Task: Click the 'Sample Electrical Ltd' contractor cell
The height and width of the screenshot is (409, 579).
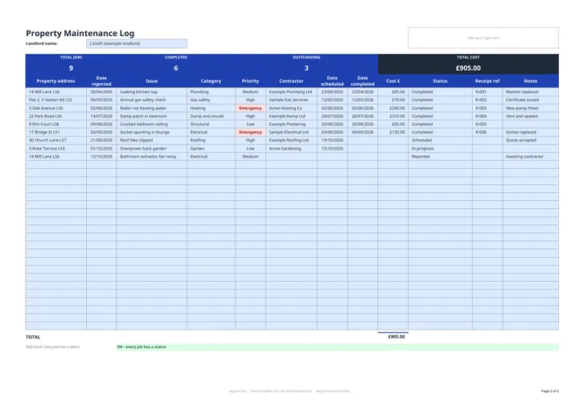Action: coord(291,132)
